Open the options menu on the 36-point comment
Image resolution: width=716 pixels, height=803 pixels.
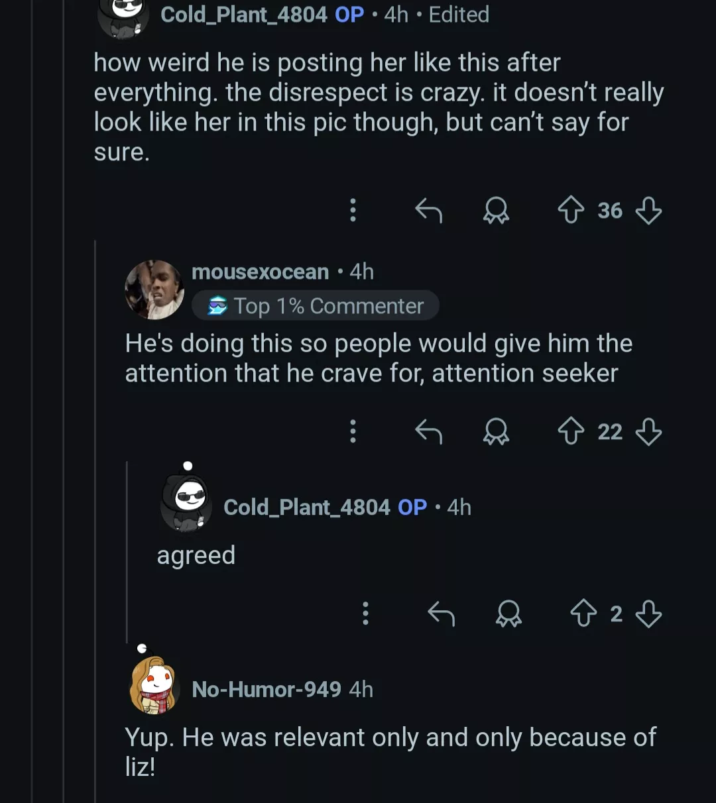(x=353, y=211)
